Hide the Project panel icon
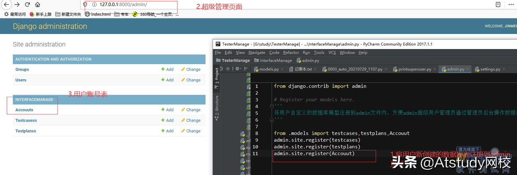 246,69
